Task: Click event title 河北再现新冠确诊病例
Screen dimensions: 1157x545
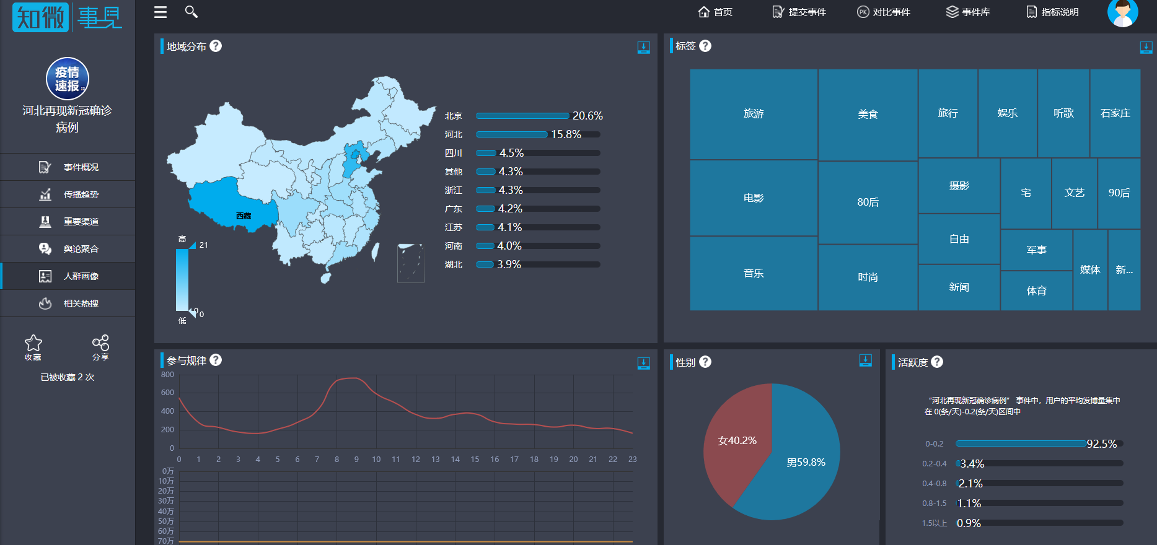Action: 68,119
